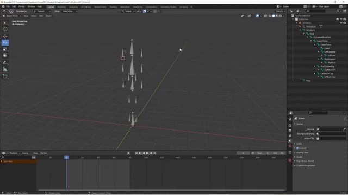The height and width of the screenshot is (195, 348).
Task: Jump to the timeline end frame
Action: click(154, 153)
